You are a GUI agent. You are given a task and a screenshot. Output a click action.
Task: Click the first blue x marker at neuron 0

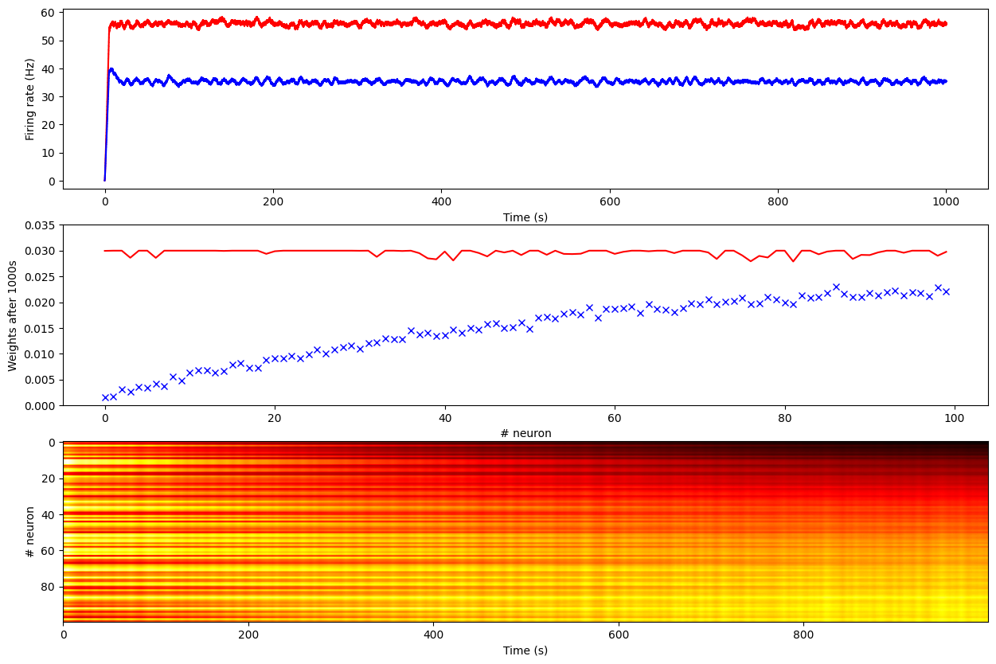coord(105,397)
